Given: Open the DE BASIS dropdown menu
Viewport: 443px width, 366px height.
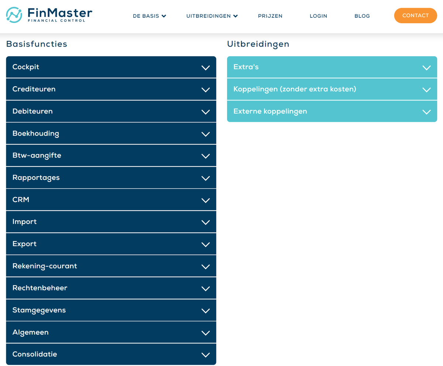Looking at the screenshot, I should [149, 16].
